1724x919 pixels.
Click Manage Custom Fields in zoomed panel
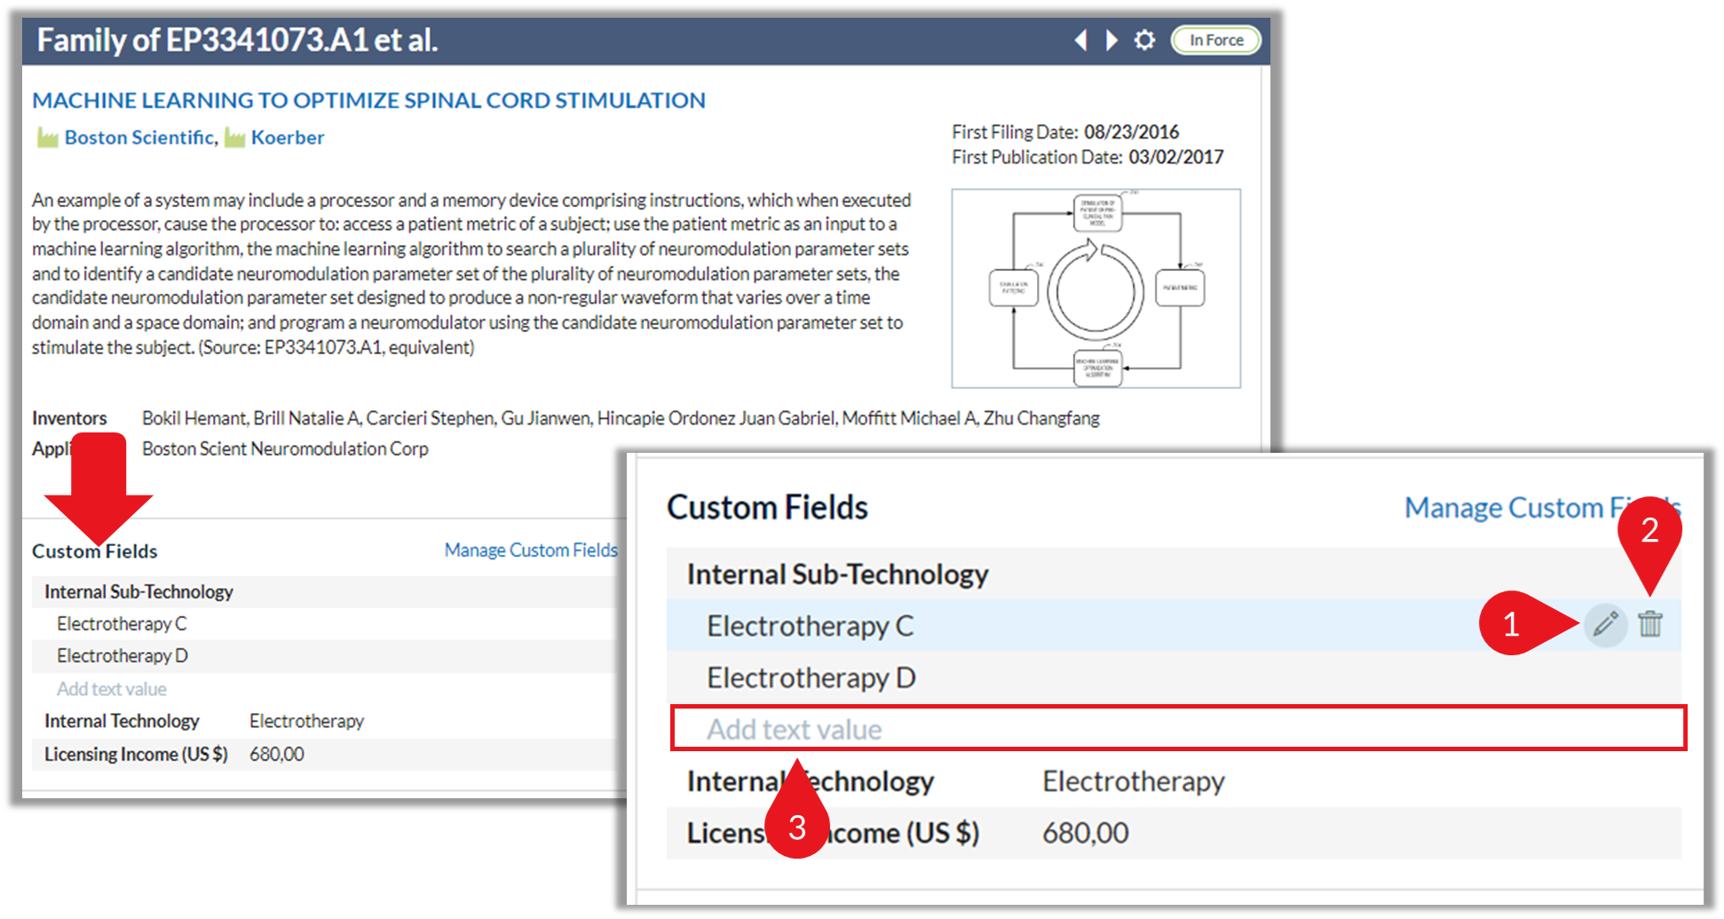coord(1542,508)
